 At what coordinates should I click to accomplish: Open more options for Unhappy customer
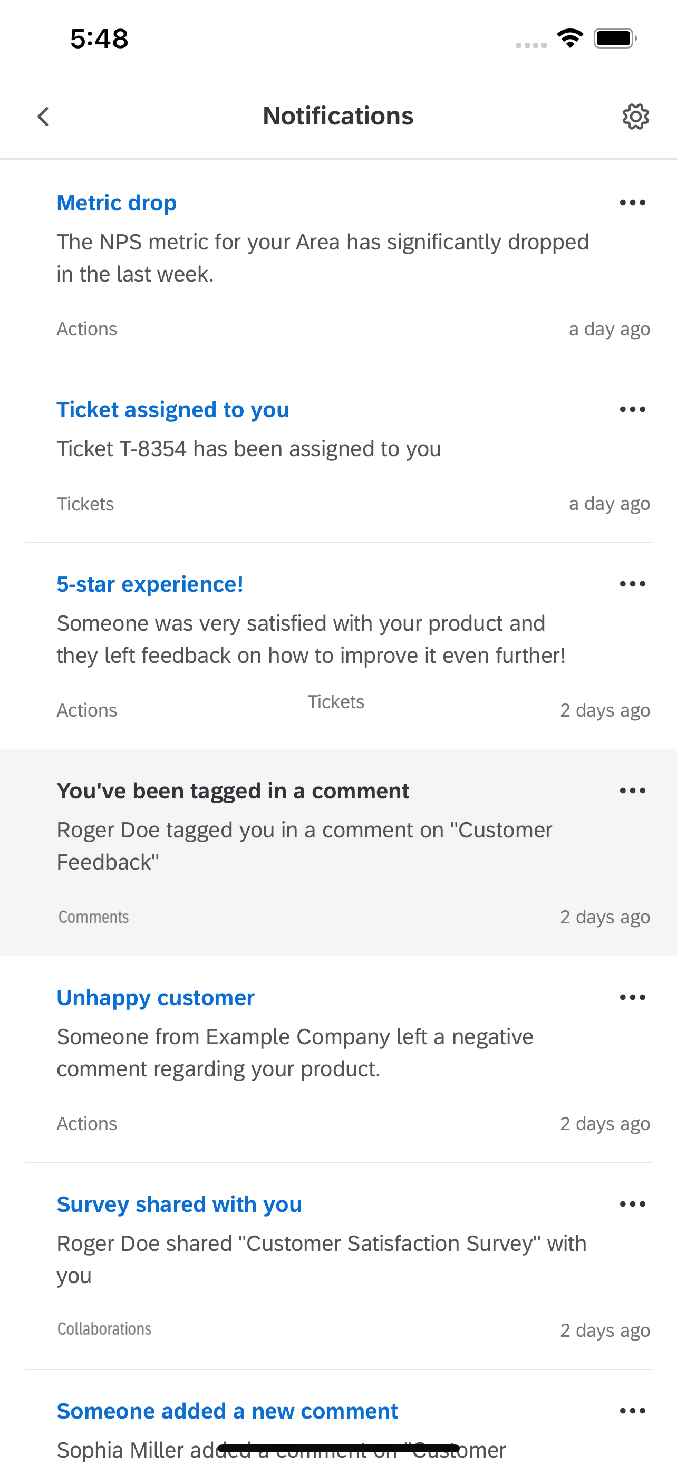coord(632,998)
